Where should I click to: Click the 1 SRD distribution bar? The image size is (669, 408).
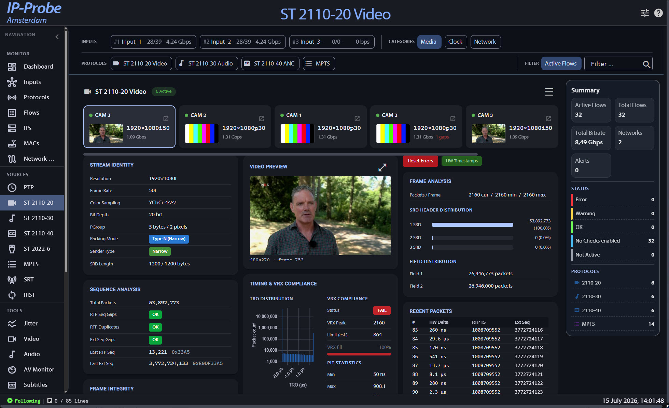472,225
